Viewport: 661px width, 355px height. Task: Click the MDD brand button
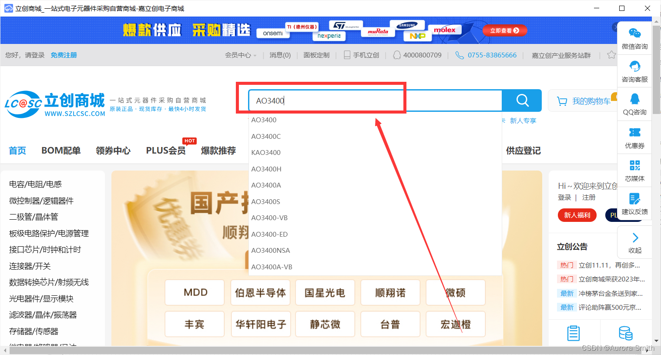[195, 292]
